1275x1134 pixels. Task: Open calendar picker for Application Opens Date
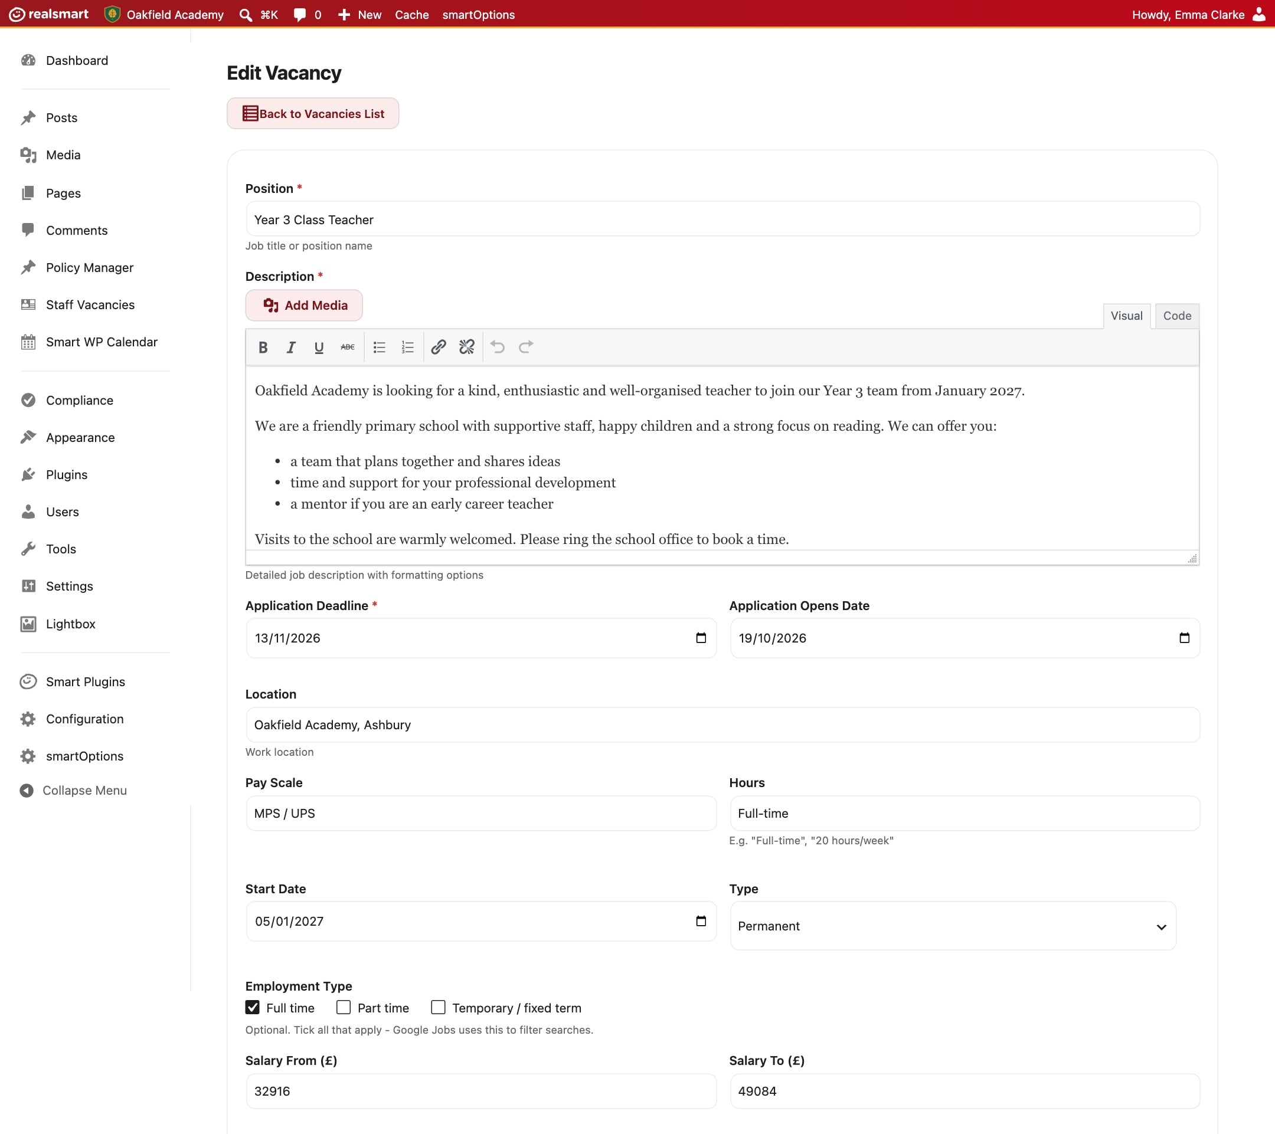[x=1185, y=638]
